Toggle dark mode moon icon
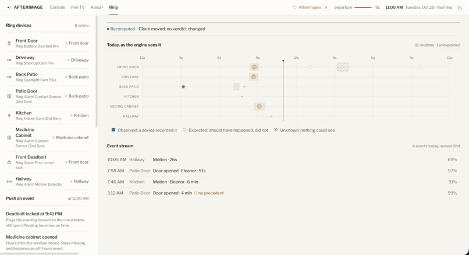Image resolution: width=469 pixels, height=255 pixels. (x=460, y=8)
